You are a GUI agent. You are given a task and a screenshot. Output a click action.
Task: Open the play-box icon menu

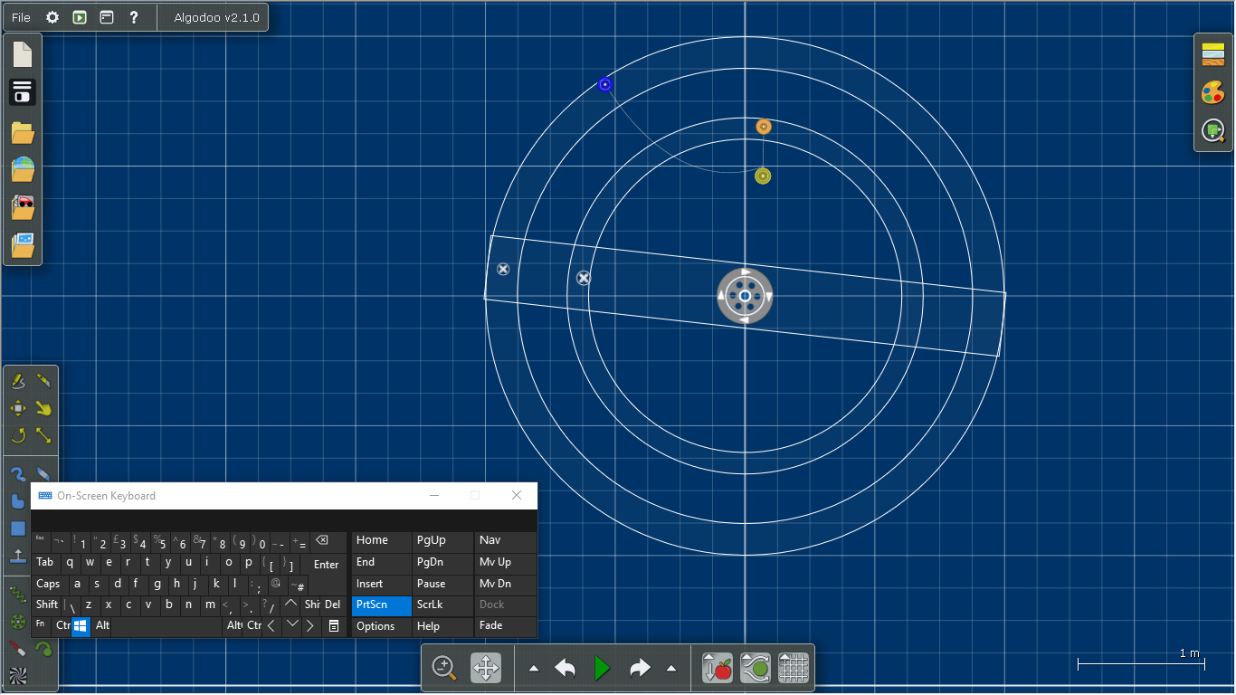pos(80,17)
